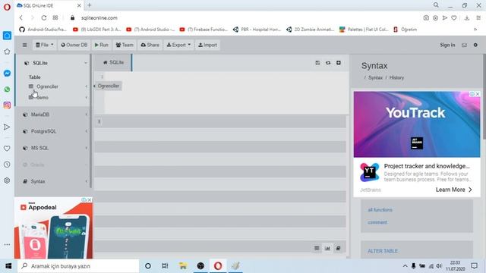The width and height of the screenshot is (486, 273).
Task: Open Opera bookmarks star sidebar icon
Action: click(x=7, y=52)
